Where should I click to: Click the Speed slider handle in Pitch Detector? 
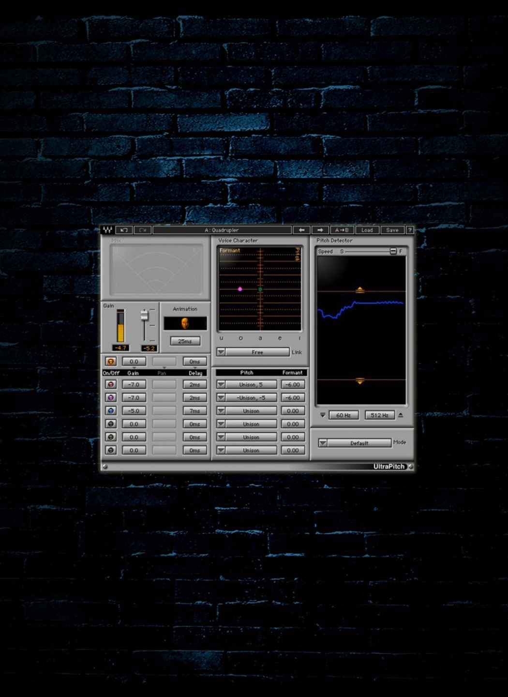[x=393, y=251]
